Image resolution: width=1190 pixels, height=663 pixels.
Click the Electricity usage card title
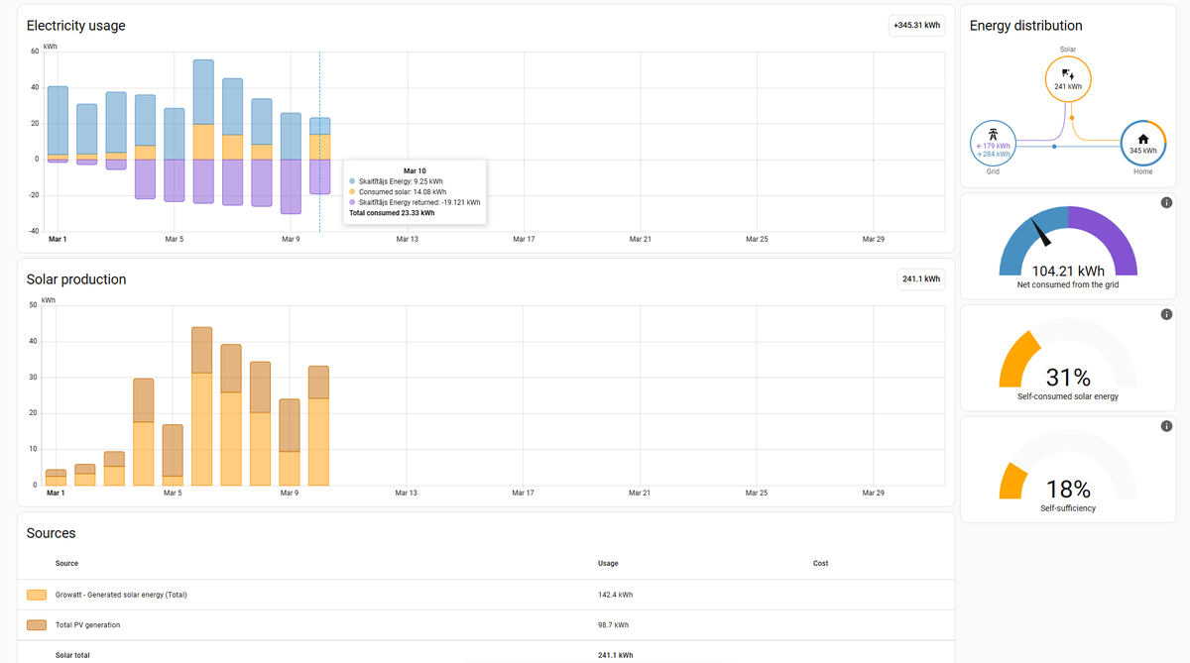(x=75, y=26)
